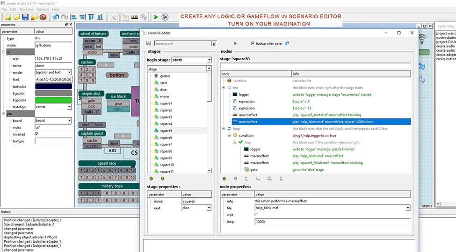Open the Options menu
This screenshot has width=456, height=252.
coord(43,9)
